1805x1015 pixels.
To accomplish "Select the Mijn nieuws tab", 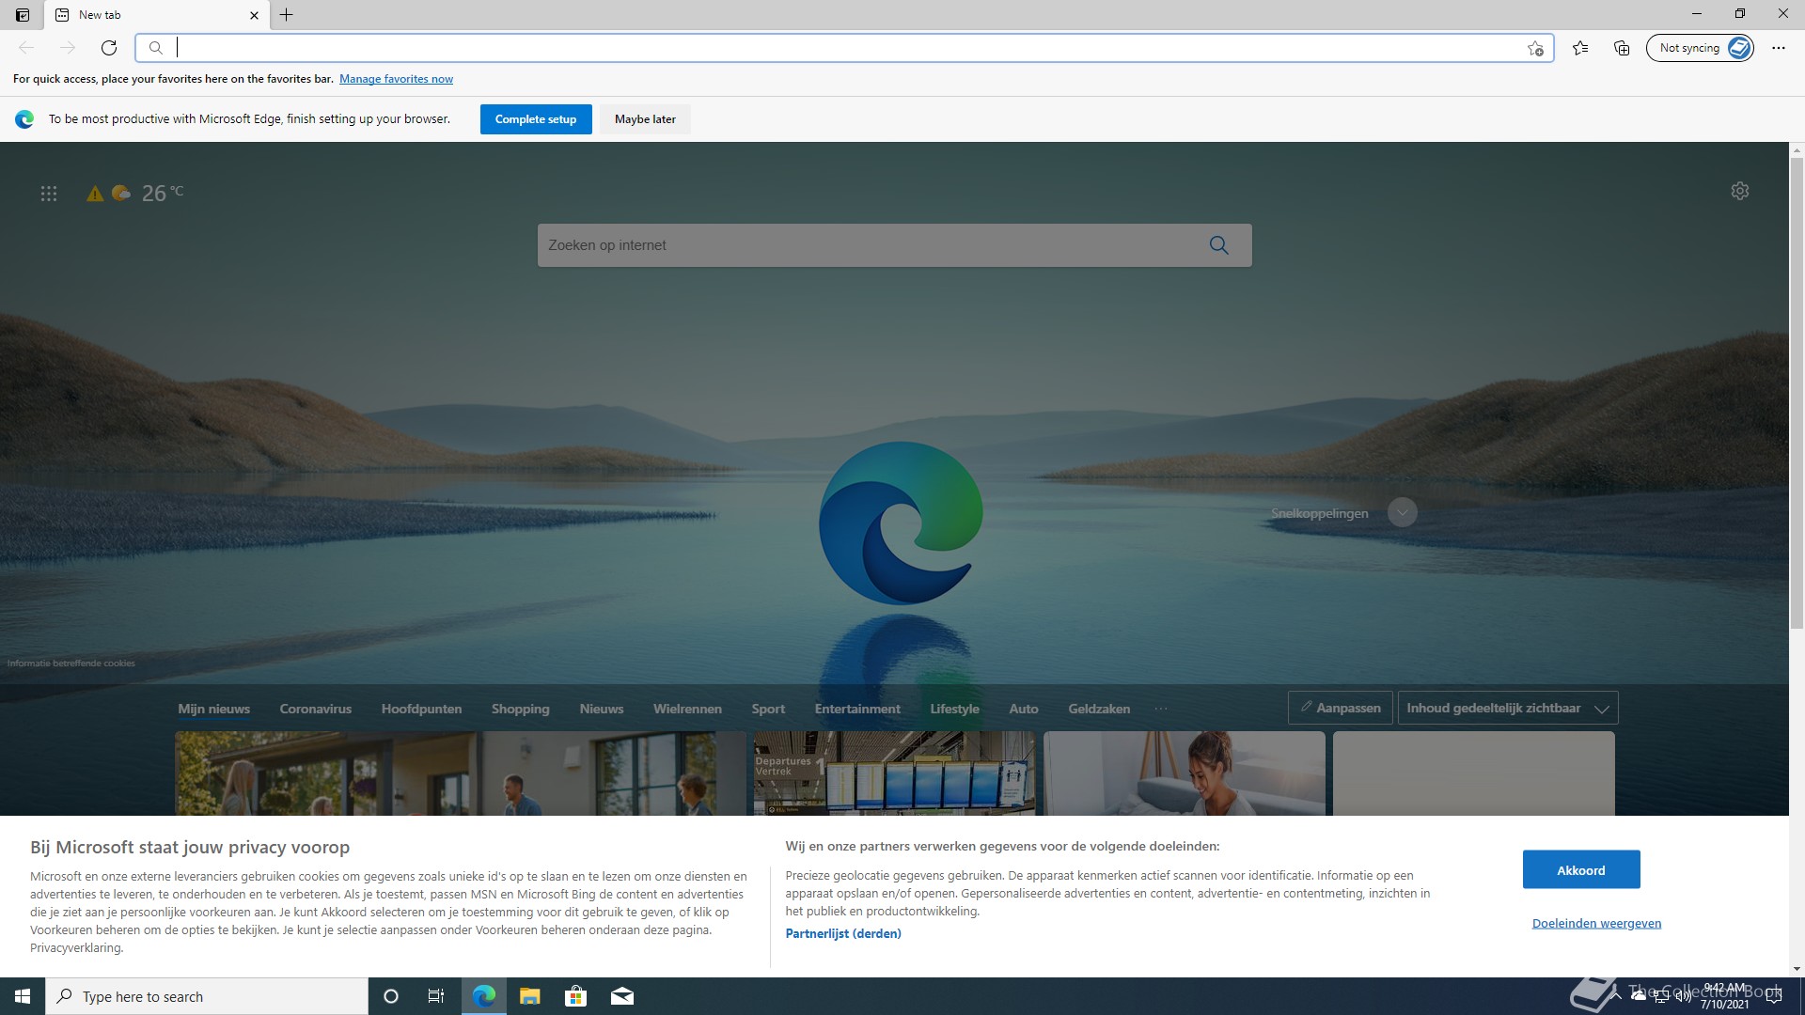I will [x=214, y=709].
